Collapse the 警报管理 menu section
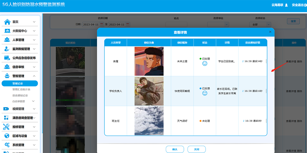Viewport: 307px width, 153px height. coord(34,76)
